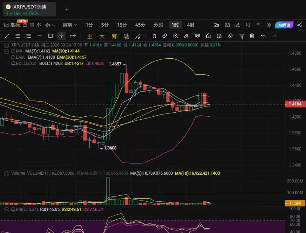This screenshot has height=233, width=306.
Task: Click the redo arrow
Action: pos(274,36)
